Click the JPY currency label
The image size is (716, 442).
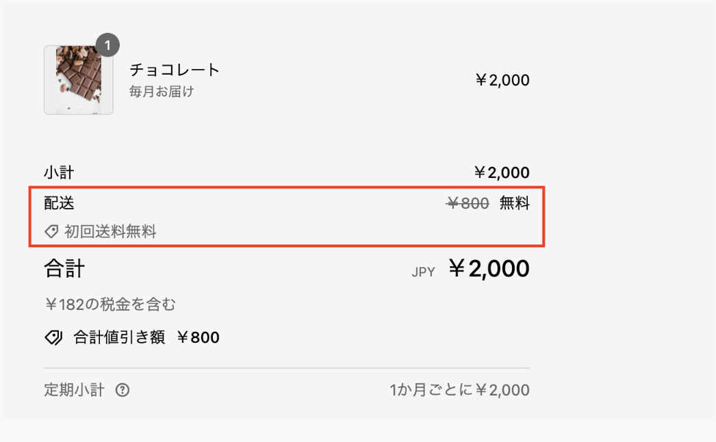423,272
